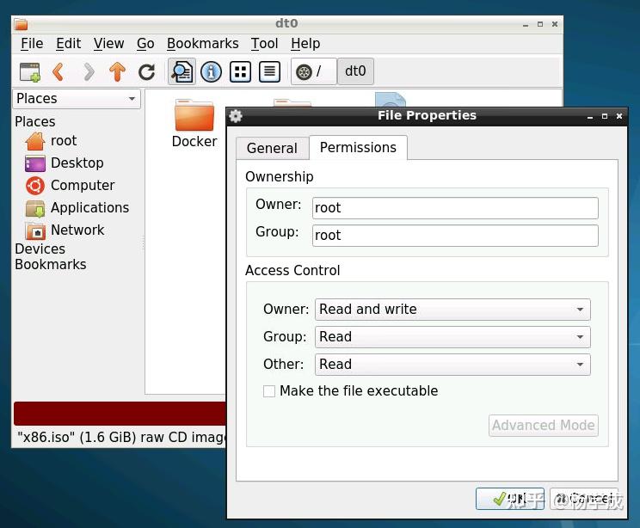Click the dt0 window folder icon
Image resolution: width=640 pixels, height=528 pixels.
point(21,24)
